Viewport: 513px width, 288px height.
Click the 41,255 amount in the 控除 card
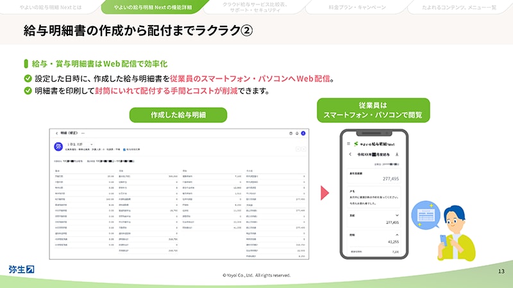(x=393, y=242)
